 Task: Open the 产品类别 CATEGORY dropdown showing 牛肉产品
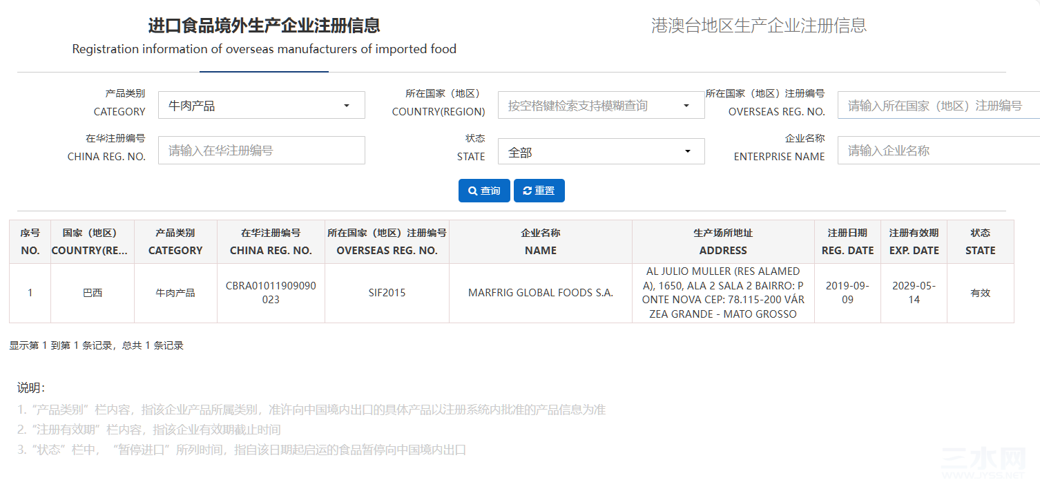point(261,106)
